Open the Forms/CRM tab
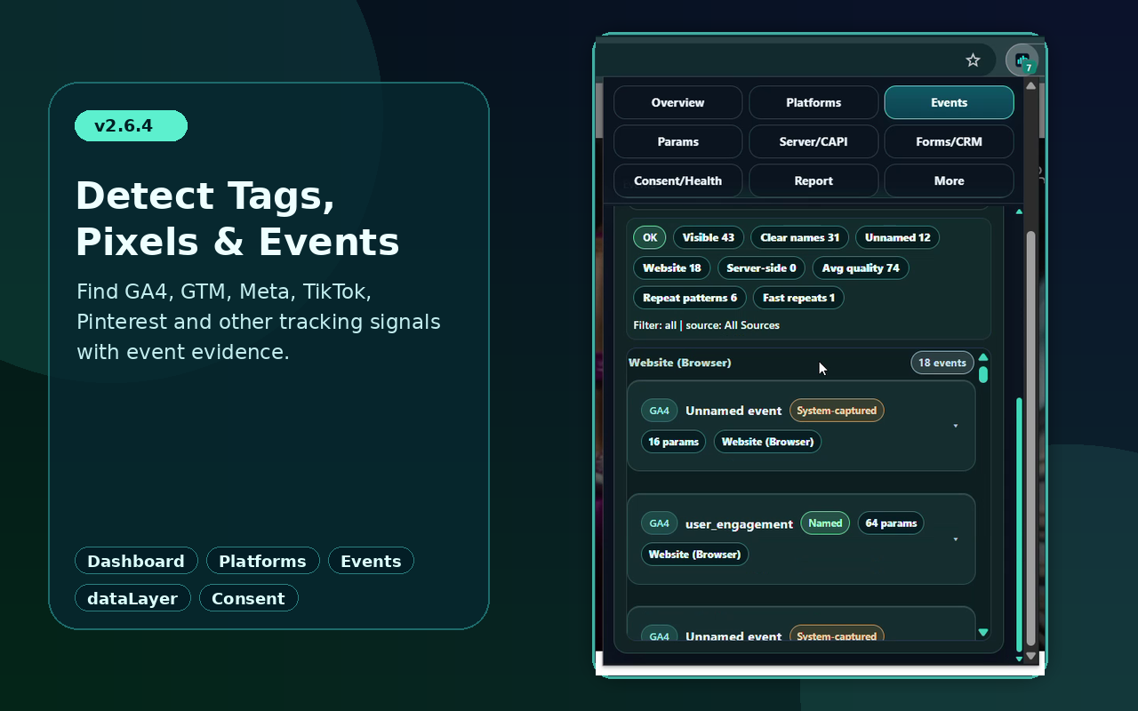Screen dimensions: 1138x711 point(949,141)
